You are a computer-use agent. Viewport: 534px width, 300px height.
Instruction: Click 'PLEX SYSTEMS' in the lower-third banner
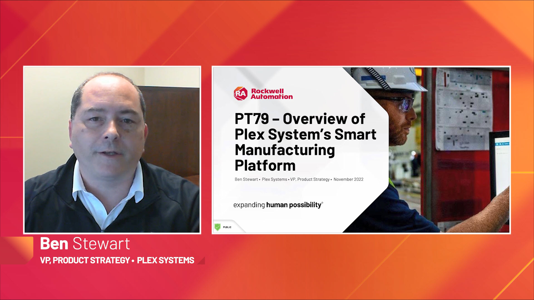[x=165, y=260]
